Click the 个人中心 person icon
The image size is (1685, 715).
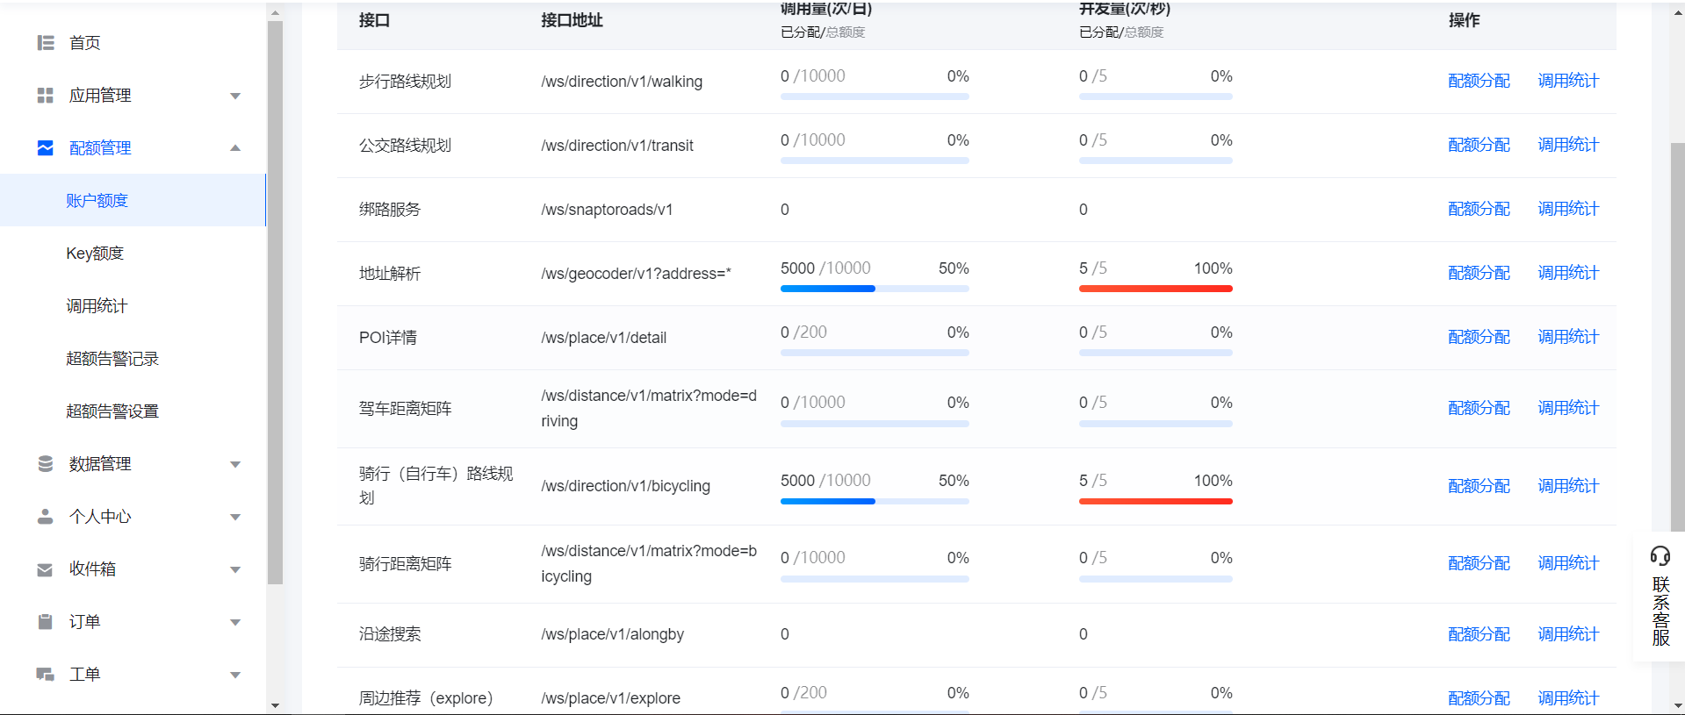(46, 517)
